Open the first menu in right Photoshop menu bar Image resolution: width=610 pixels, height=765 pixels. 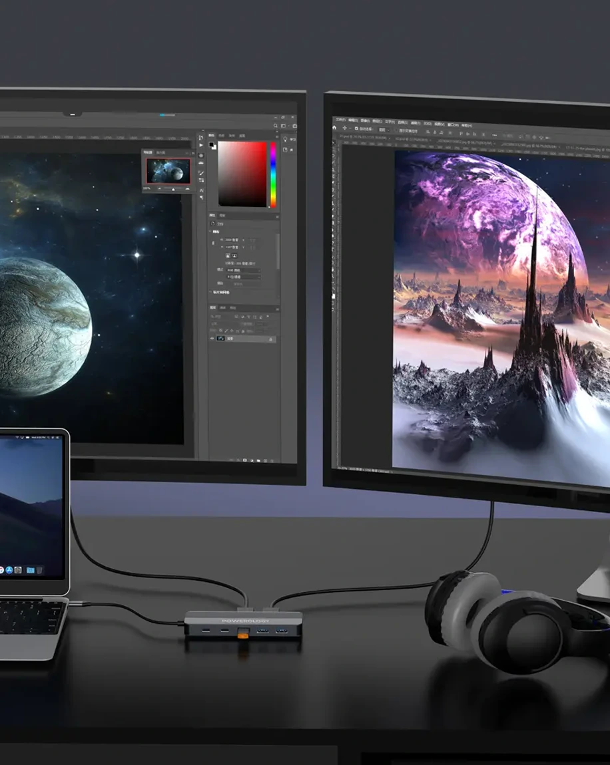tap(341, 120)
